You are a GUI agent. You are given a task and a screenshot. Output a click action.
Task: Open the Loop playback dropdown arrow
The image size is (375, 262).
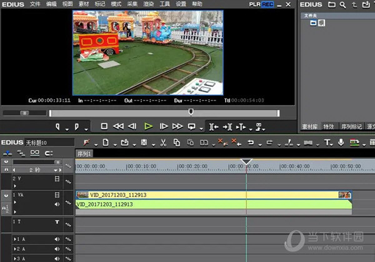pyautogui.click(x=201, y=129)
